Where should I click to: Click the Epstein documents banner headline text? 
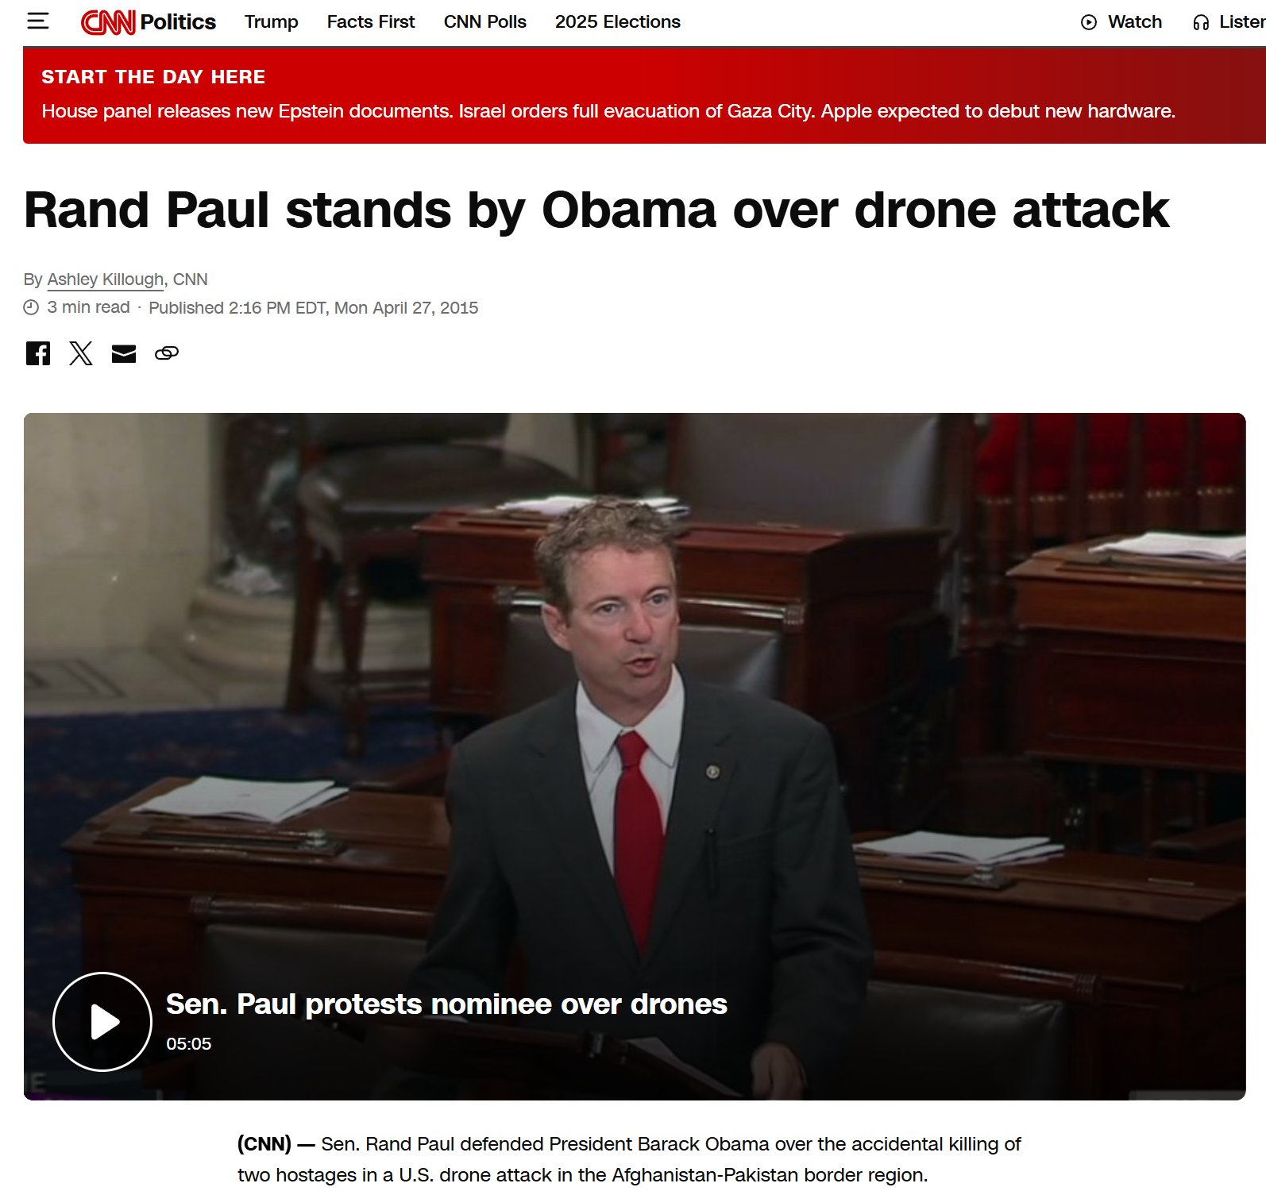tap(608, 111)
